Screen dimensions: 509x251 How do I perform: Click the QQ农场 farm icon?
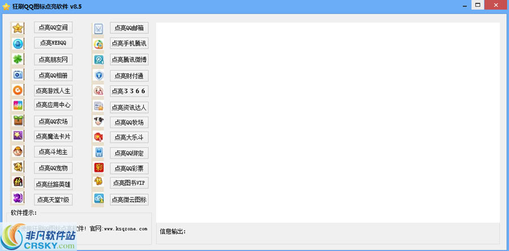click(18, 120)
